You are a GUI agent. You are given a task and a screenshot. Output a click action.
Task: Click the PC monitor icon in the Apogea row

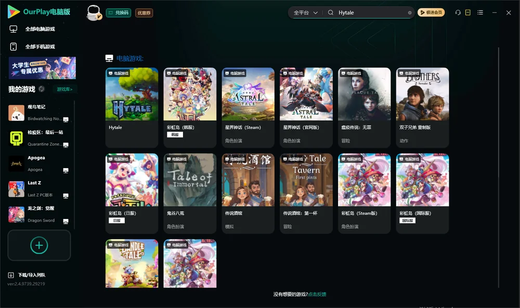click(x=66, y=170)
